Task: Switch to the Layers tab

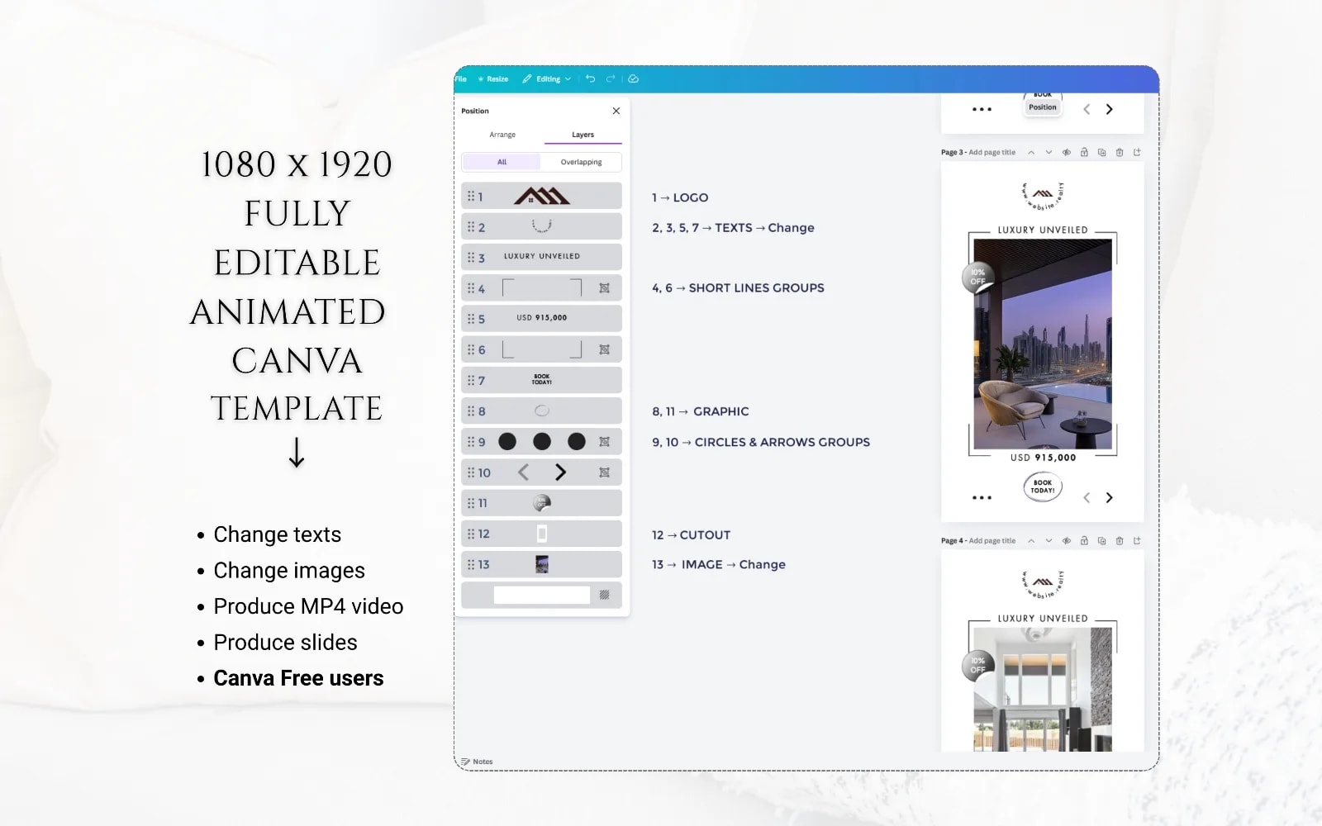Action: tap(583, 135)
